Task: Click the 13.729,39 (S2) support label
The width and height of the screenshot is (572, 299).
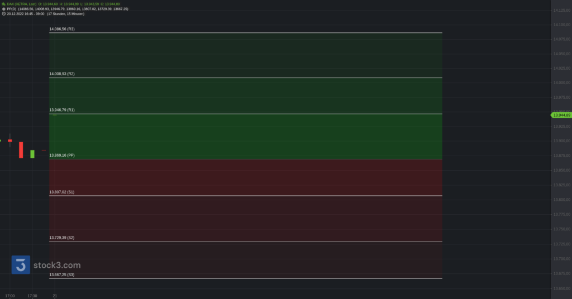Action: click(61, 238)
